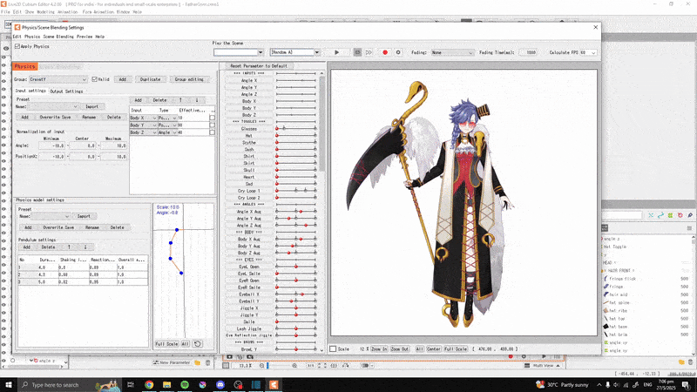Screen dimensions: 697x392
Task: Check the box in the Body Z input row
Action: [212, 132]
